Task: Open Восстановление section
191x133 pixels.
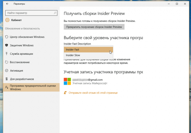Action: (x=31, y=62)
